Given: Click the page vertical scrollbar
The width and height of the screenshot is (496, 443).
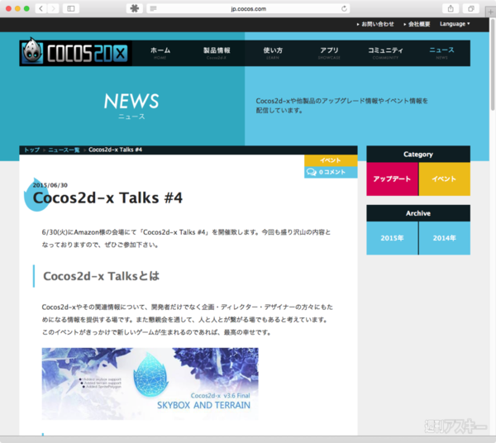Looking at the screenshot, I should tap(493, 64).
